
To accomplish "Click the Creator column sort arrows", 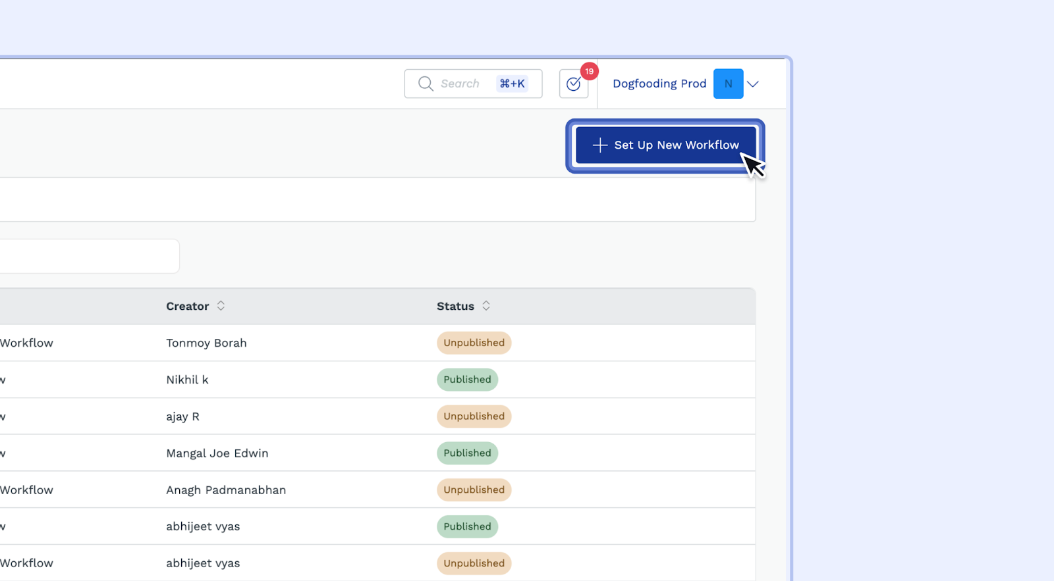I will [x=221, y=306].
